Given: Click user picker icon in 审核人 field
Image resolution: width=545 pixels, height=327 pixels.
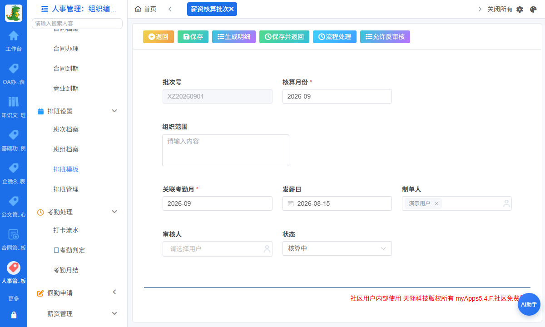Looking at the screenshot, I should click(x=267, y=249).
